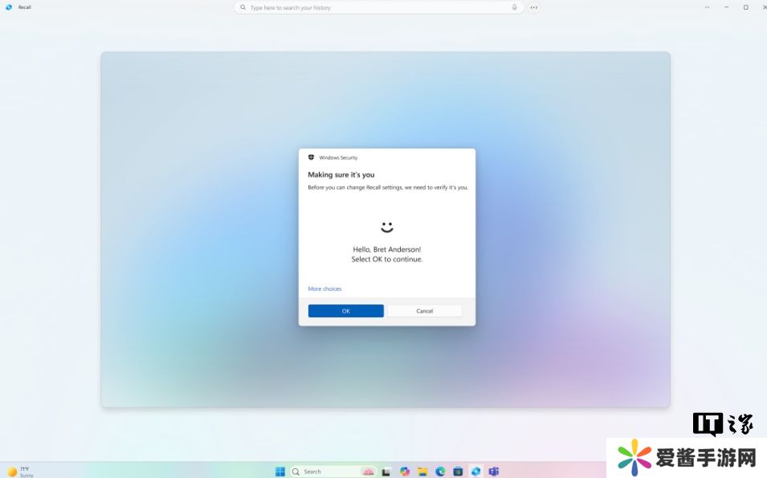Switch to Recall in the taskbar
Image resolution: width=767 pixels, height=478 pixels.
click(x=476, y=472)
